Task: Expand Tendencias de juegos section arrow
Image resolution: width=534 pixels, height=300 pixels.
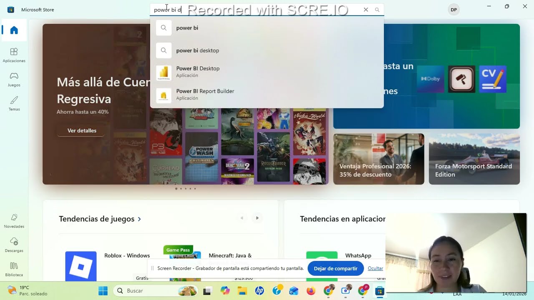Action: tap(139, 219)
